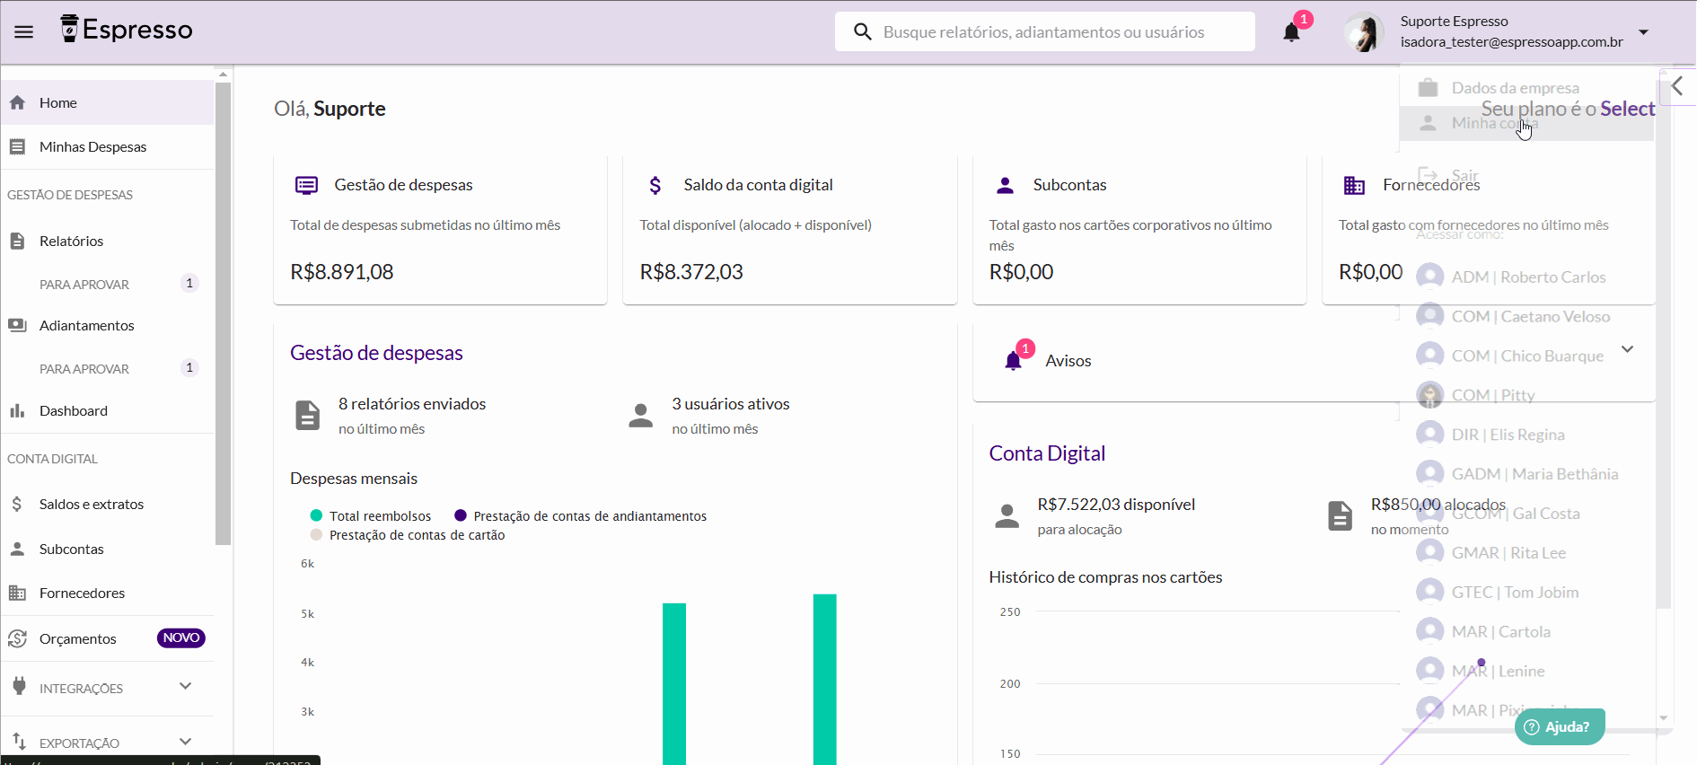Click the Subcontas person icon in sidebar
Image resolution: width=1697 pixels, height=765 pixels.
[17, 549]
